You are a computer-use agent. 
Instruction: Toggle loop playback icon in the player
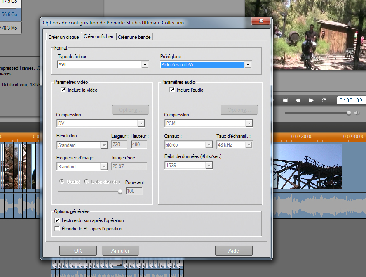coord(324,100)
